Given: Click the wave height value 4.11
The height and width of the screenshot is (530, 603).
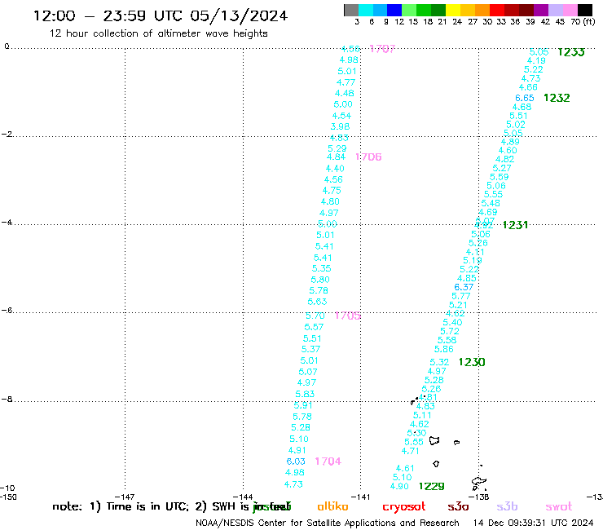Looking at the screenshot, I should coord(475,252).
